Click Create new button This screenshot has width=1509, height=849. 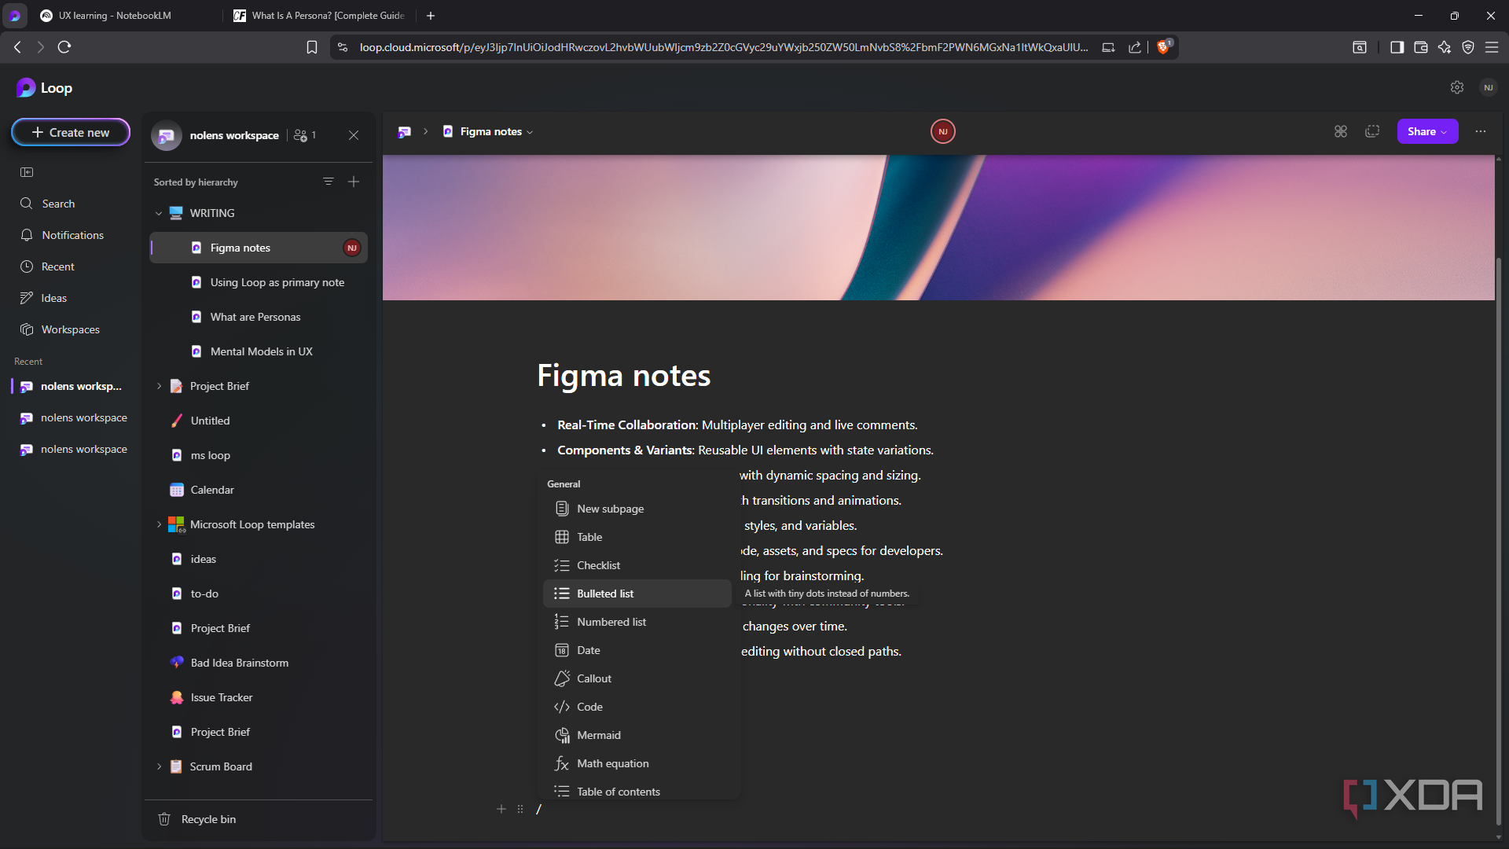(71, 132)
